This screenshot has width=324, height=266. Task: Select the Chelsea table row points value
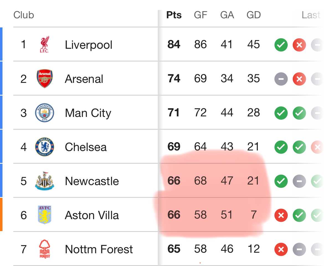pyautogui.click(x=174, y=147)
